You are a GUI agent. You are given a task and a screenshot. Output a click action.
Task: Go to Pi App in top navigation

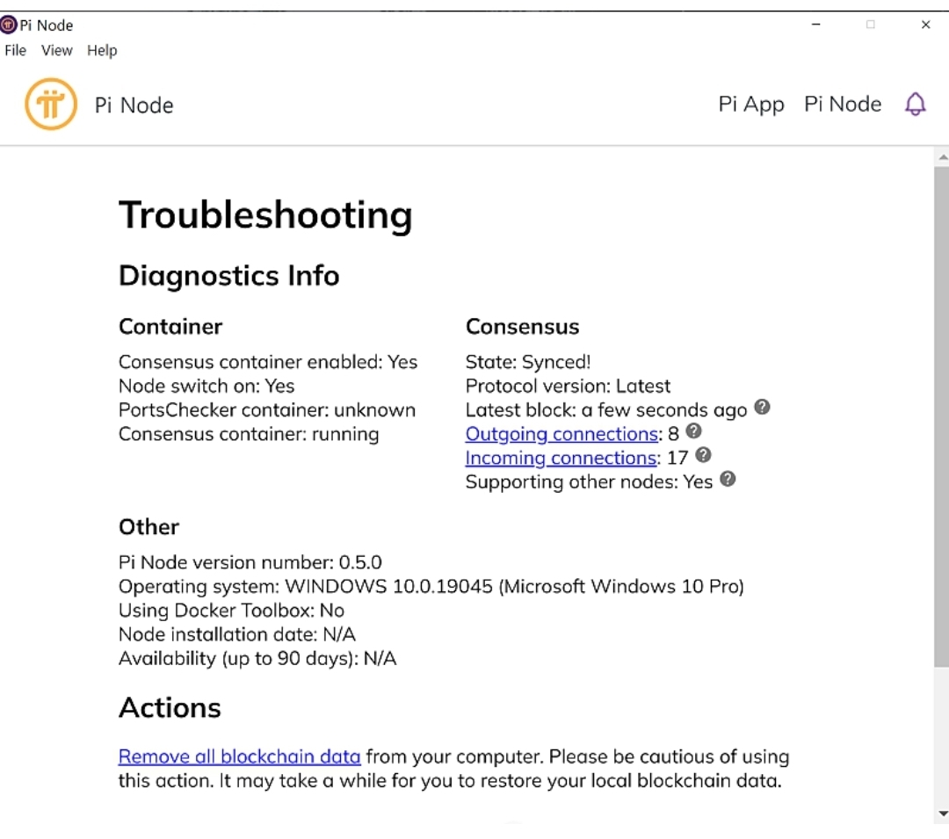[750, 105]
